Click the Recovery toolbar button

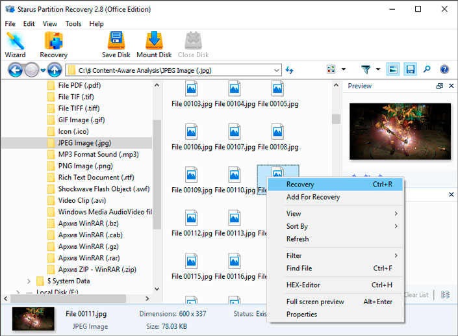[54, 45]
